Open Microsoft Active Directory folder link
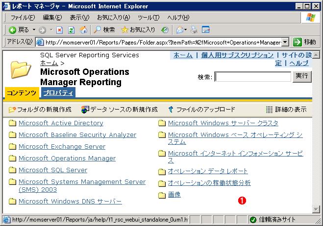 (61, 123)
